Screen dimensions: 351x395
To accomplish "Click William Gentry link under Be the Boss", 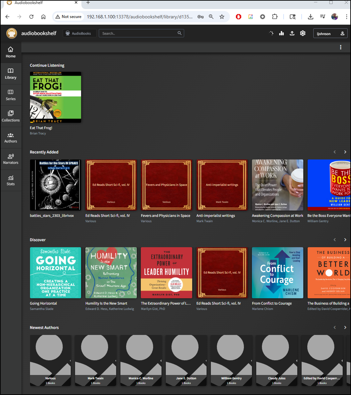I will click(x=318, y=221).
